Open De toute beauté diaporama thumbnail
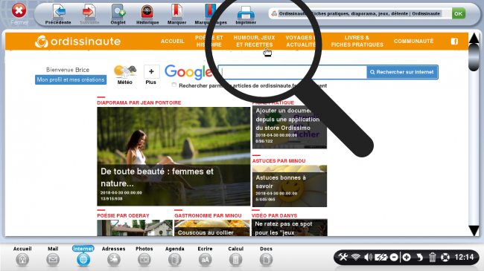 [x=173, y=157]
